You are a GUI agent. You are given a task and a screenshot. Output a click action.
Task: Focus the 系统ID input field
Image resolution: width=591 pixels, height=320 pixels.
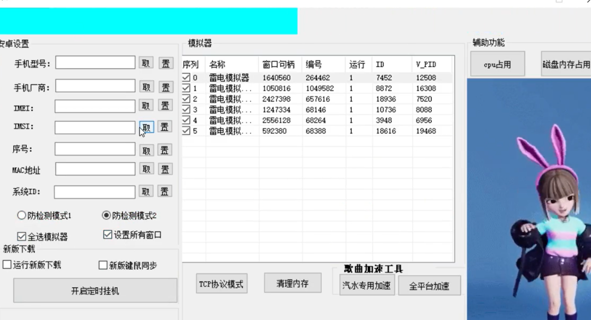[x=94, y=192]
